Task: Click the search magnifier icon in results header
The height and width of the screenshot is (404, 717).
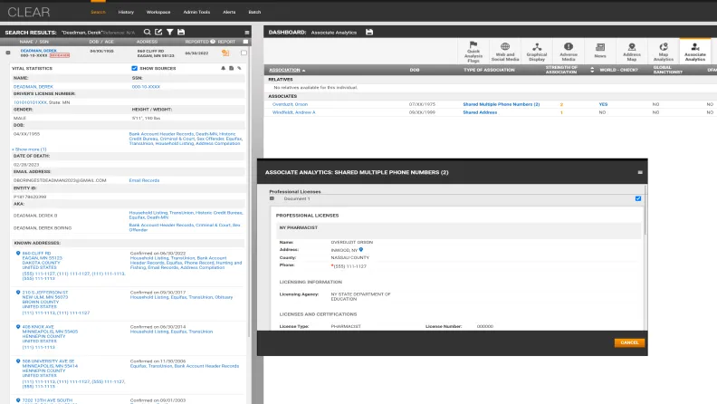Action: 147,32
